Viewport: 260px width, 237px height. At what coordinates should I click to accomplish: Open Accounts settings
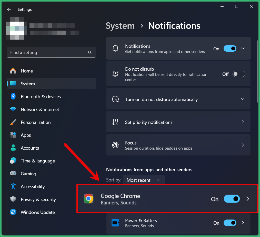51,148
